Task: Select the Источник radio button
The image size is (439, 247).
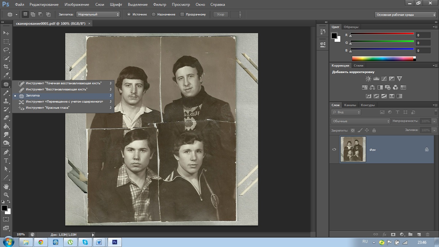Action: pos(129,14)
